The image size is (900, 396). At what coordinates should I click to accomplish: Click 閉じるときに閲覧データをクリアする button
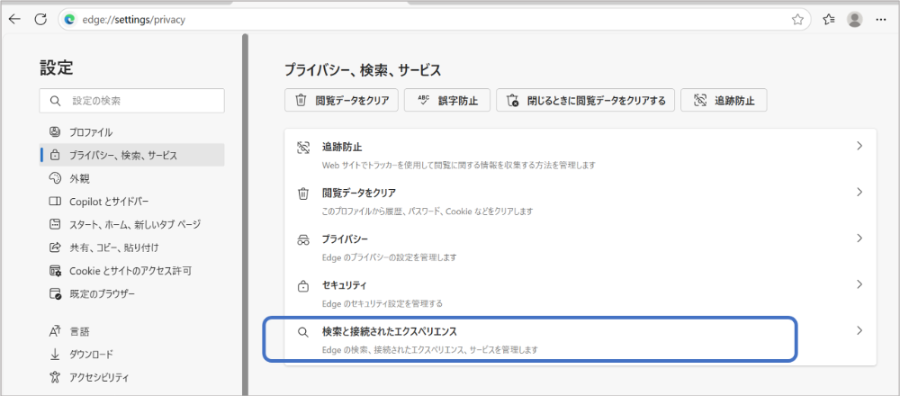click(585, 101)
